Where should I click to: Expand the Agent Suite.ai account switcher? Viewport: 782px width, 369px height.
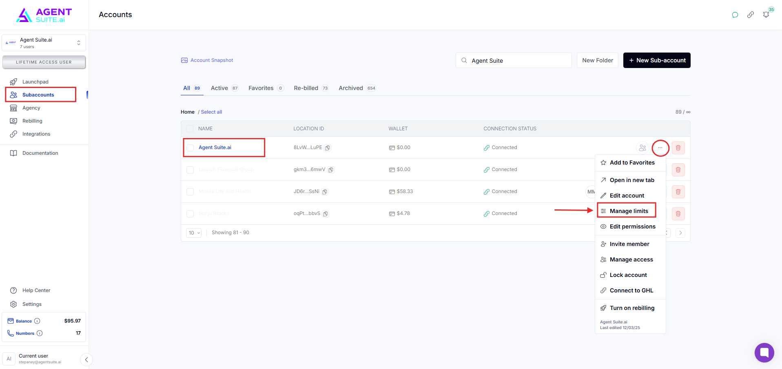coord(44,43)
